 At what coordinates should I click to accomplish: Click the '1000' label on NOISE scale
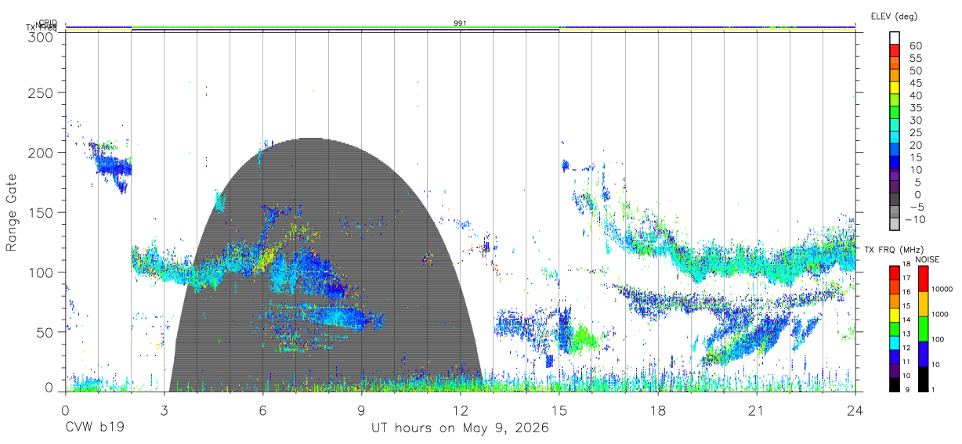939,314
